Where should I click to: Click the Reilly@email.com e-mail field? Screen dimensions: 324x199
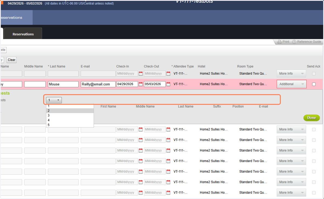pyautogui.click(x=98, y=84)
